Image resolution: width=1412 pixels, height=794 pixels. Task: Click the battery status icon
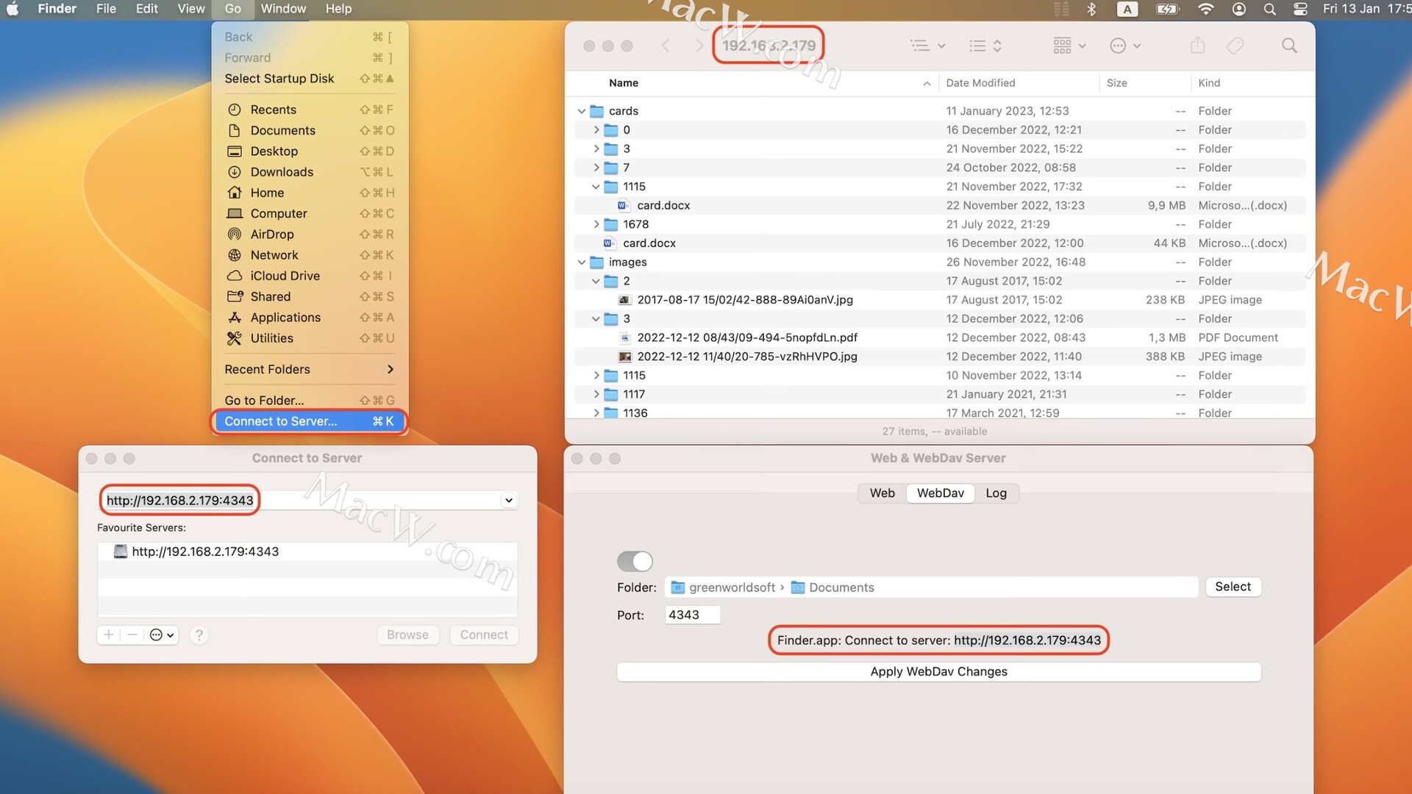point(1167,9)
